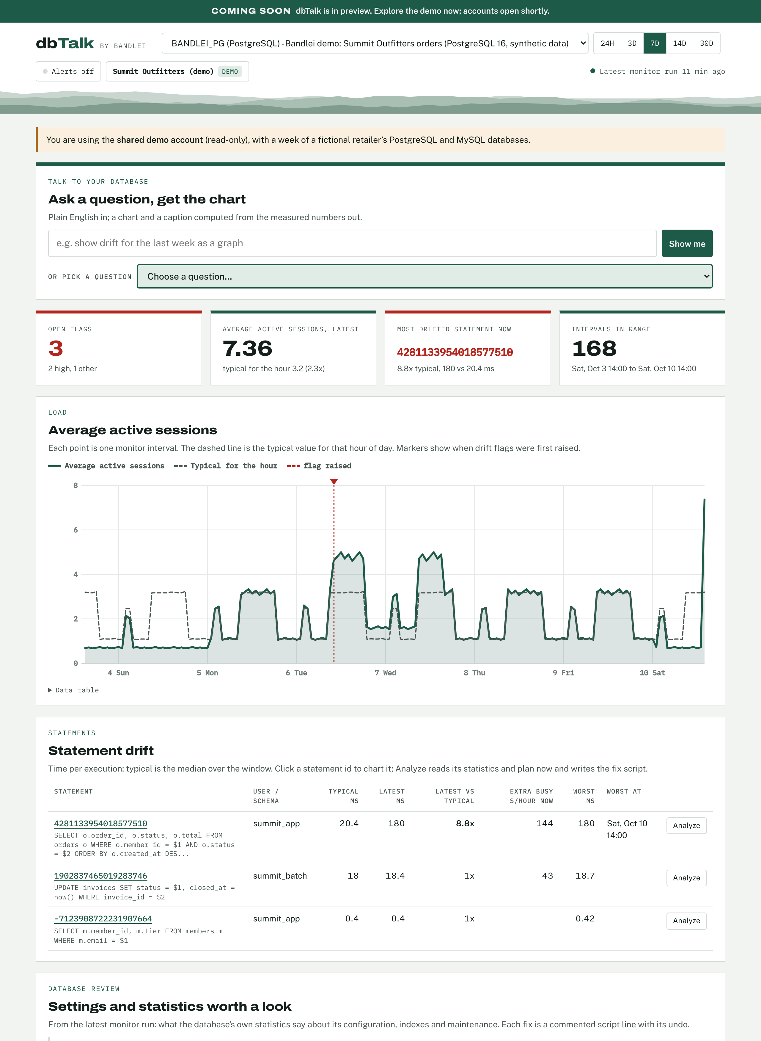This screenshot has height=1041, width=761.
Task: Click the USER / SCHEMA column header
Action: [x=266, y=796]
